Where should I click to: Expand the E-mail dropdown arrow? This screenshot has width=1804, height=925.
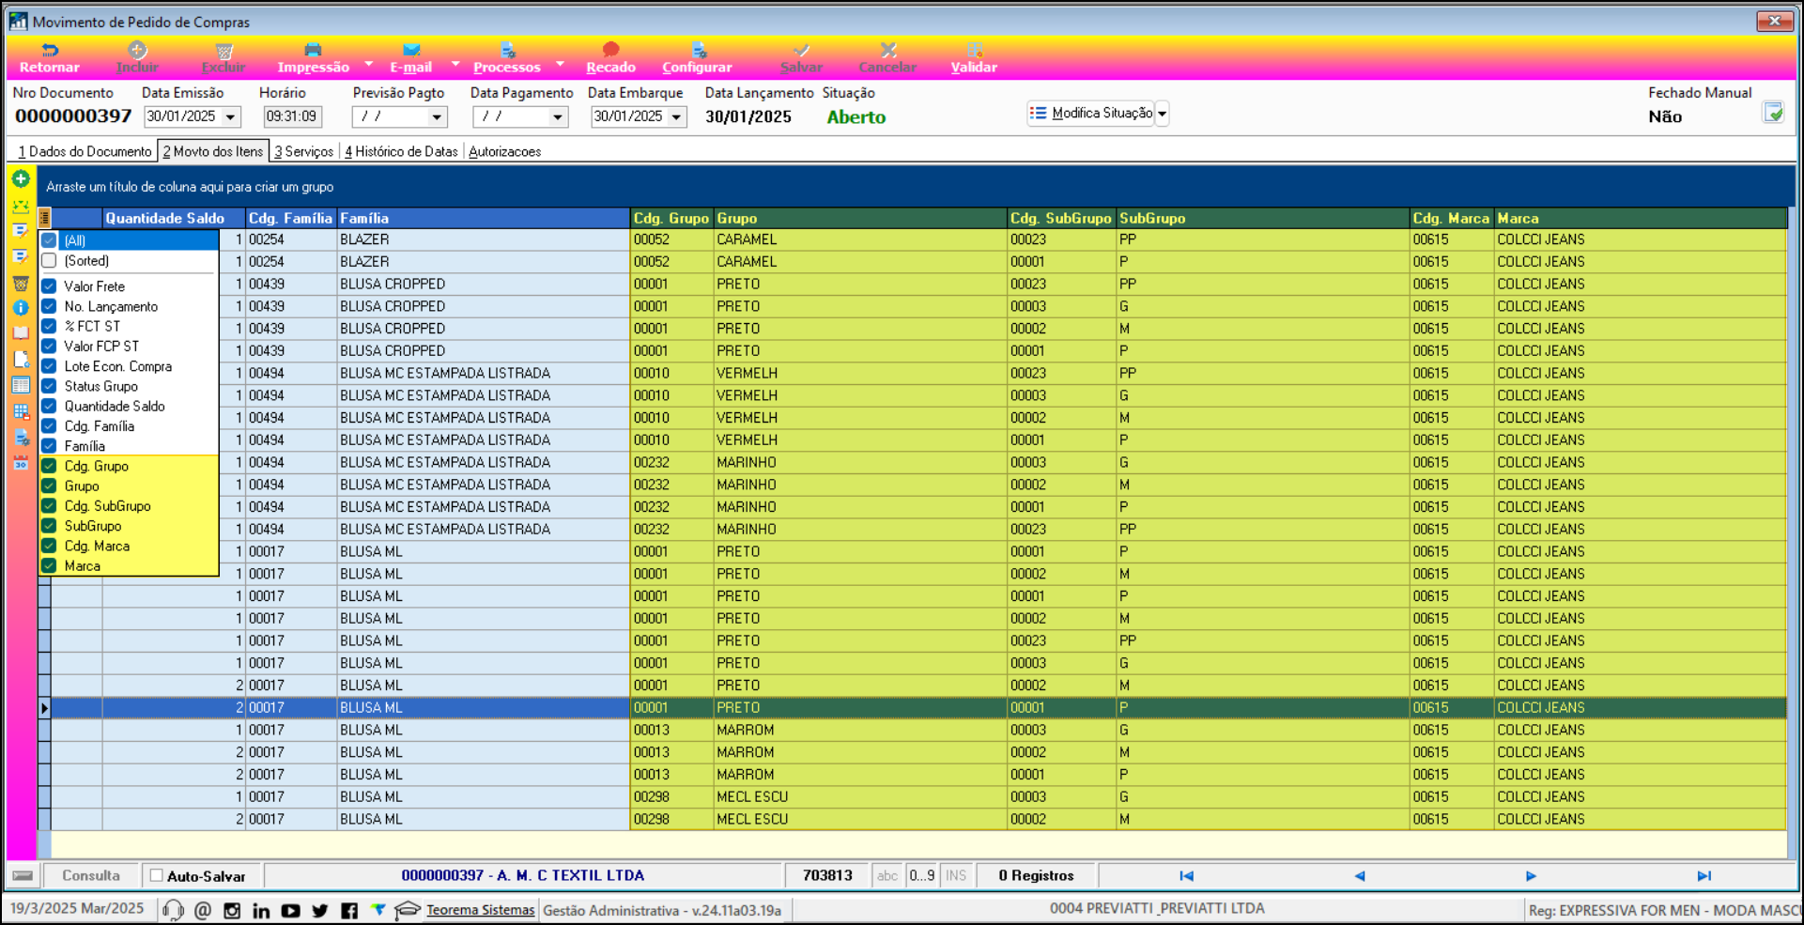(x=455, y=64)
